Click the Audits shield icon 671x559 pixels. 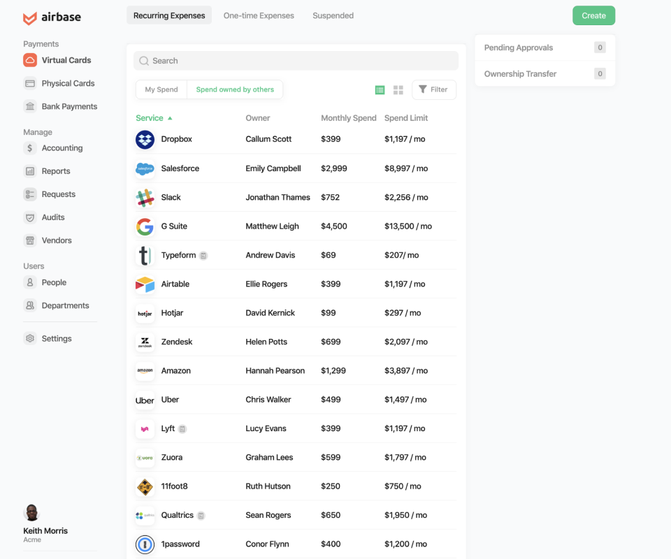coord(30,217)
